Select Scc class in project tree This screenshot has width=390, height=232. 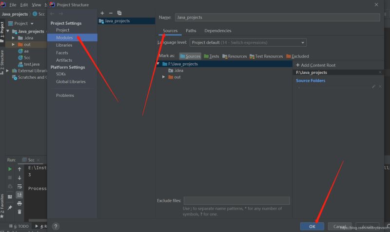click(24, 57)
